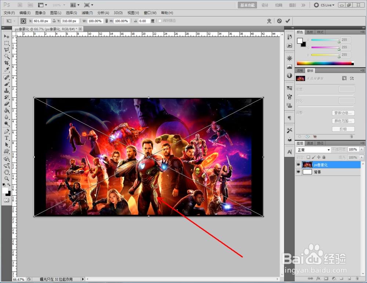Click the 蒙版边缘... button
This screenshot has width=367, height=283.
tap(343, 113)
